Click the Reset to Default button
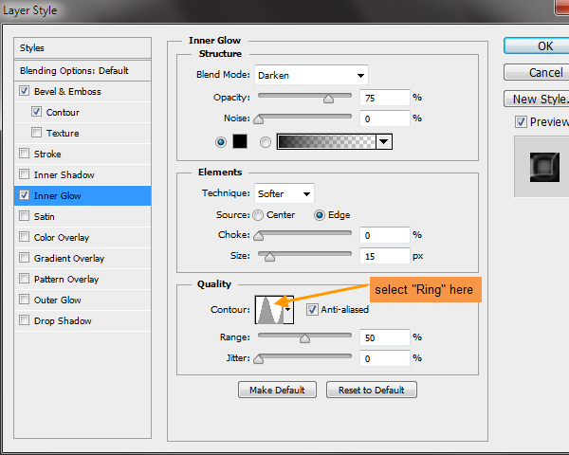This screenshot has height=455, width=569. pos(371,390)
